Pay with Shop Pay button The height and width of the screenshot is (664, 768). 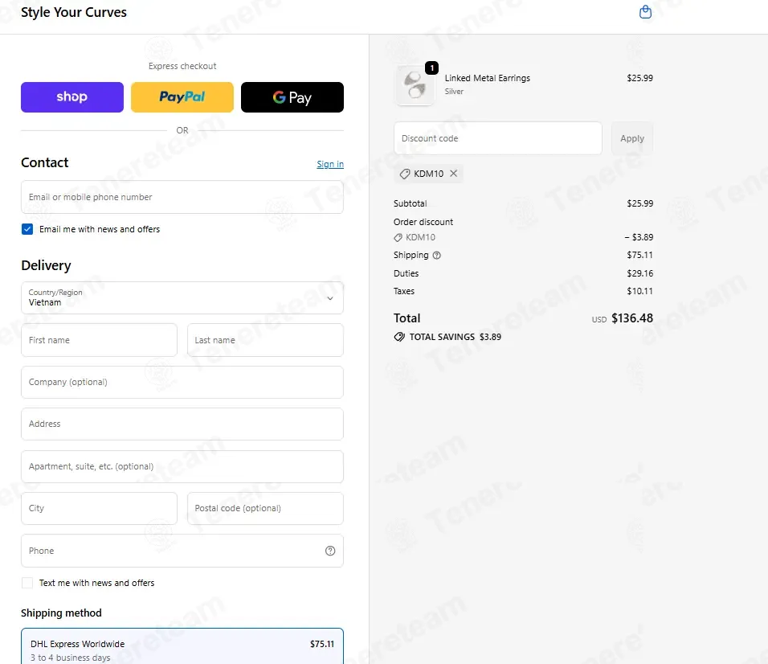(x=72, y=97)
